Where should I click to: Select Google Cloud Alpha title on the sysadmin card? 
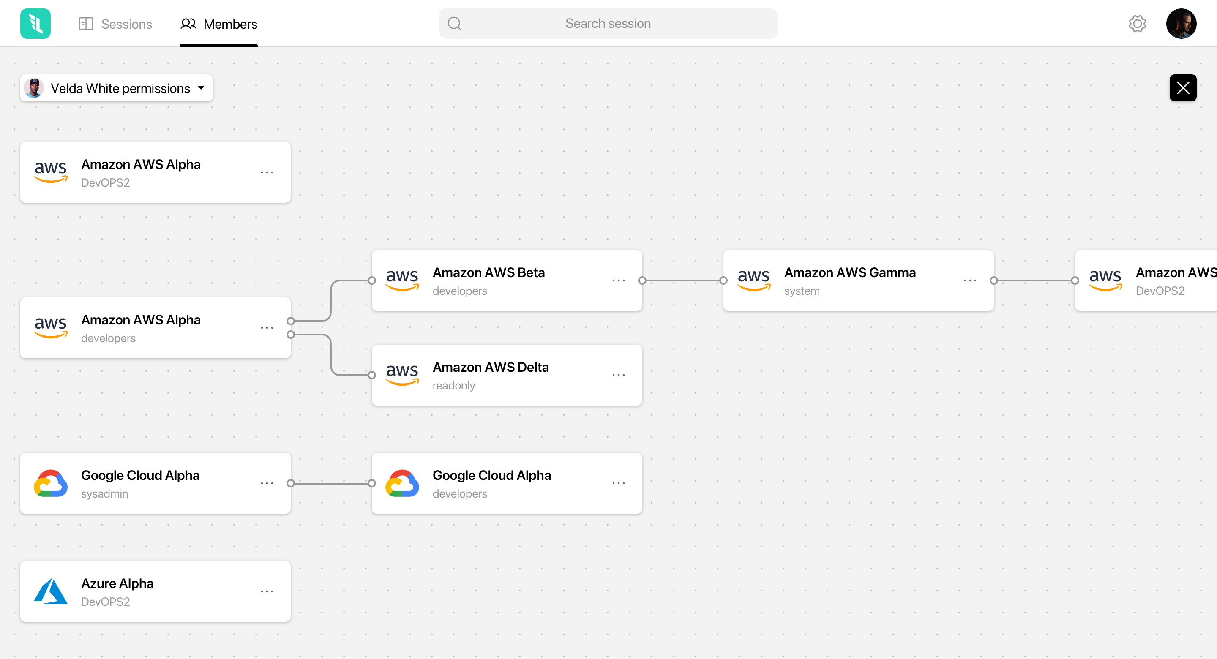click(140, 475)
